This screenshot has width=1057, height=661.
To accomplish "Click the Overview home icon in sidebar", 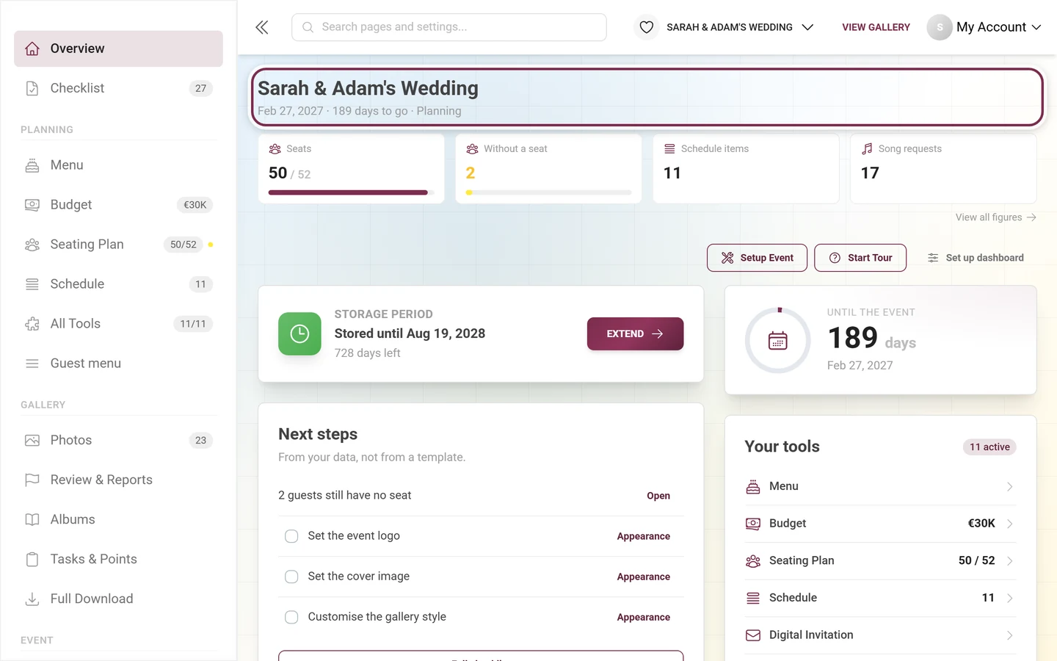I will (x=32, y=48).
